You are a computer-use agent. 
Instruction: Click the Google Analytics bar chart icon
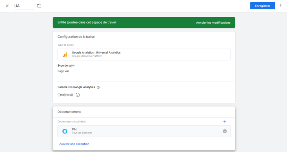[x=65, y=54]
